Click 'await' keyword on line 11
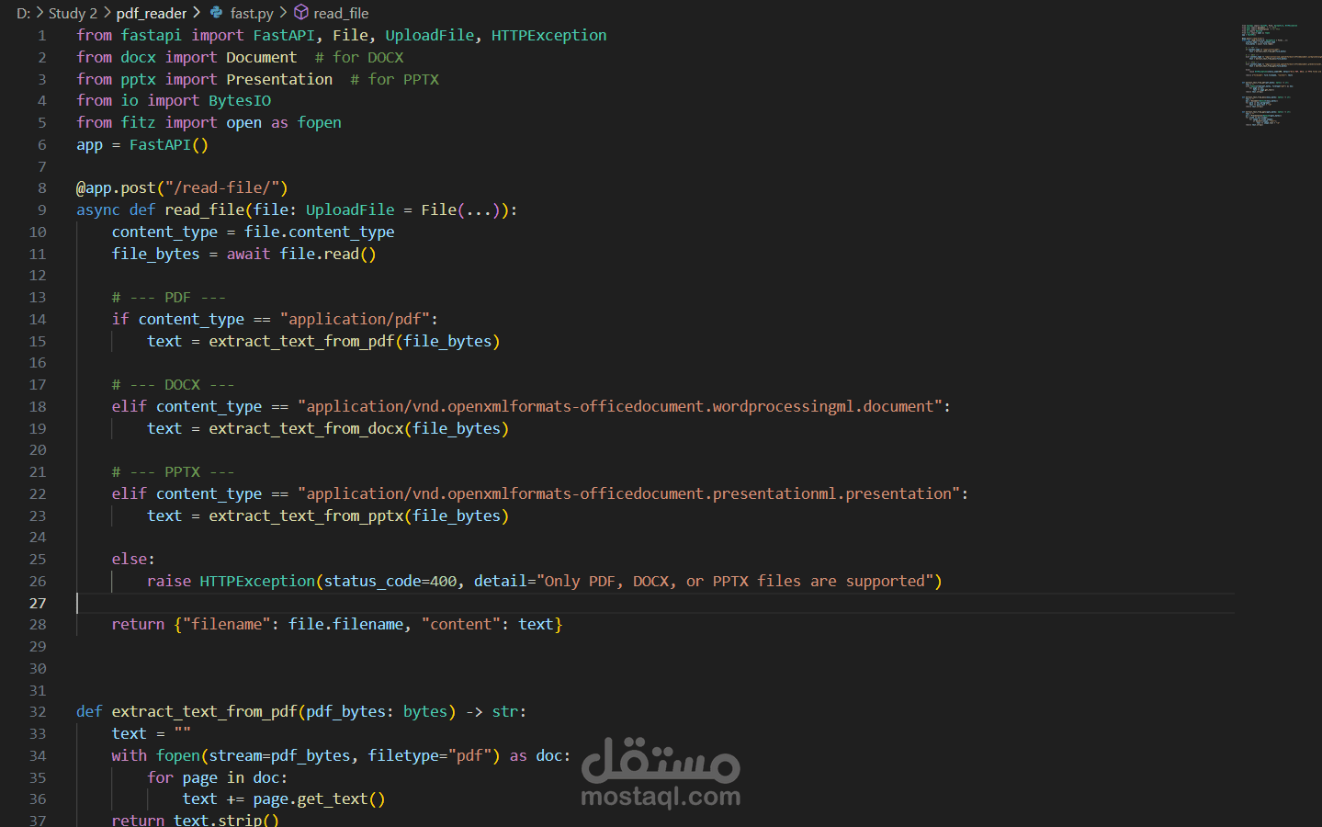This screenshot has width=1322, height=827. click(249, 254)
